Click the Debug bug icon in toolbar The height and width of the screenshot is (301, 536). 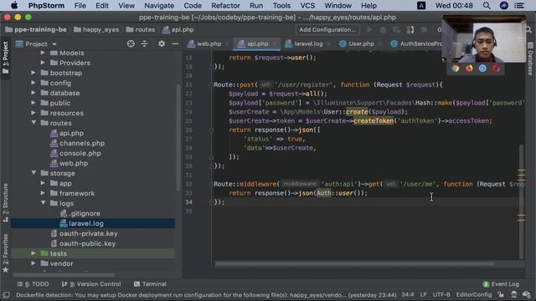click(383, 30)
